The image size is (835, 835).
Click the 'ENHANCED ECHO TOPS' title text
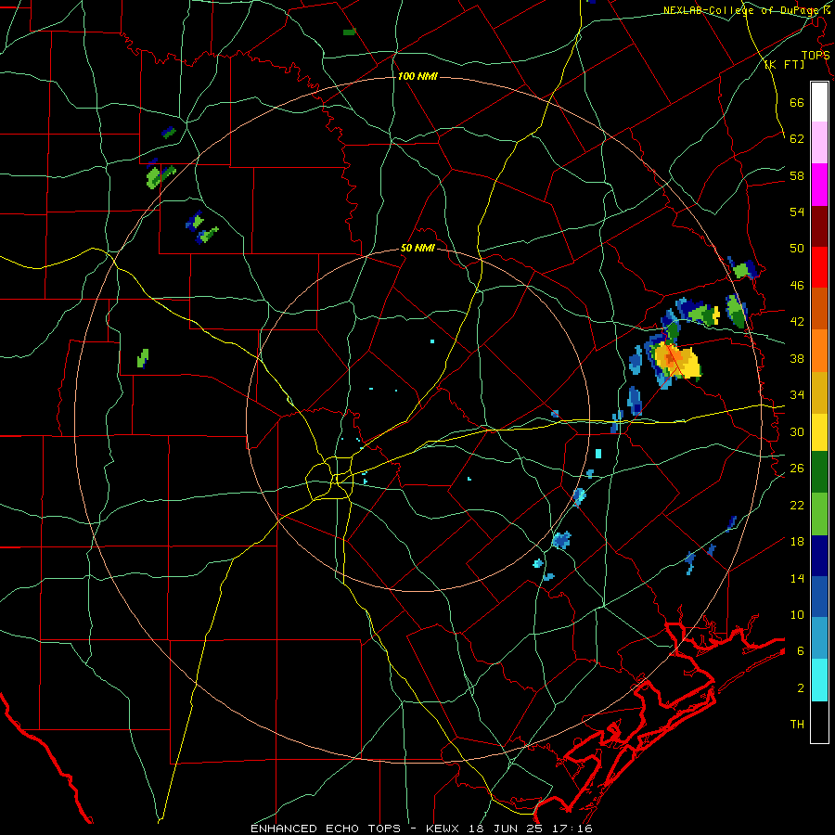(331, 829)
